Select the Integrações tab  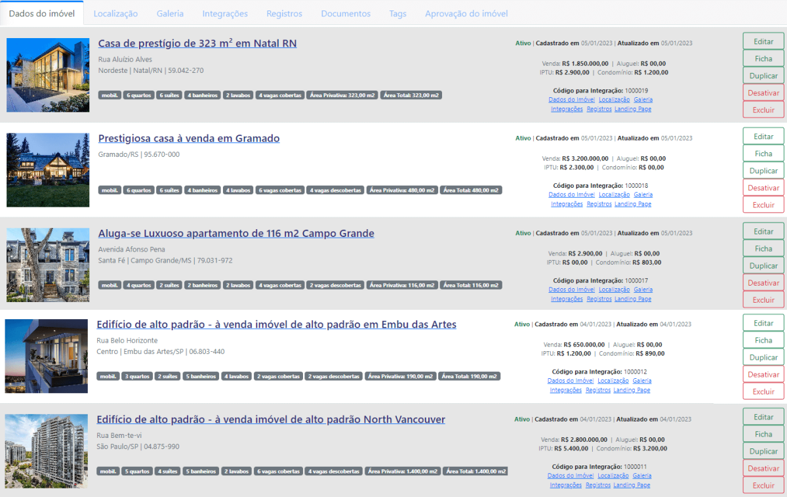click(225, 13)
